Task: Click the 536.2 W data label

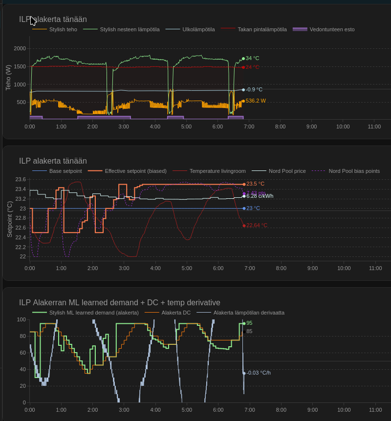Action: [x=256, y=101]
